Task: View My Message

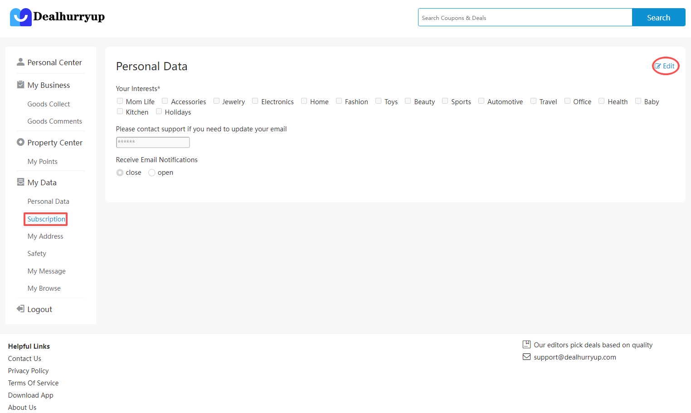Action: point(46,271)
